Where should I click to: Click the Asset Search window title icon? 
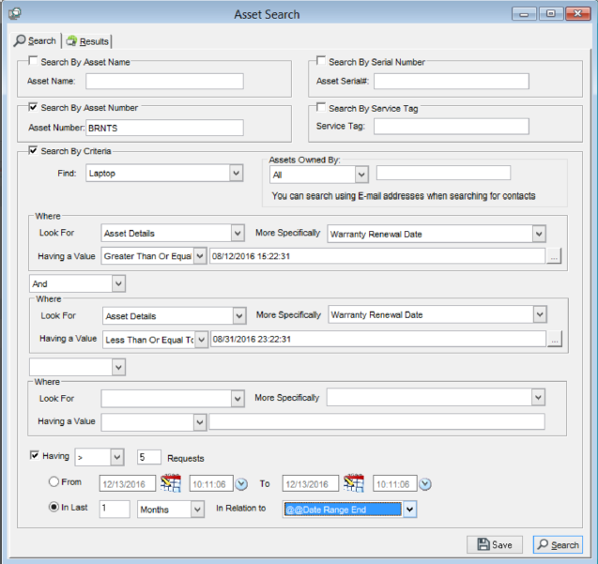(x=15, y=14)
